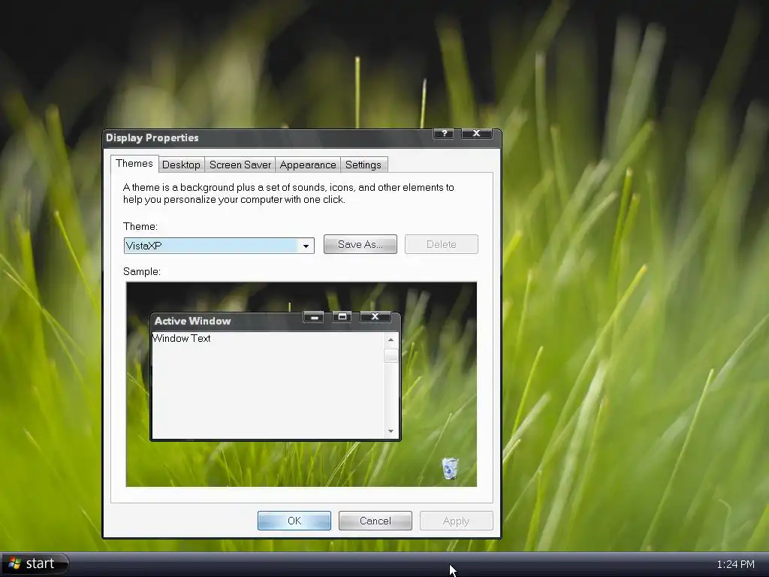Click the Active Window title text
The image size is (769, 577).
tap(193, 321)
